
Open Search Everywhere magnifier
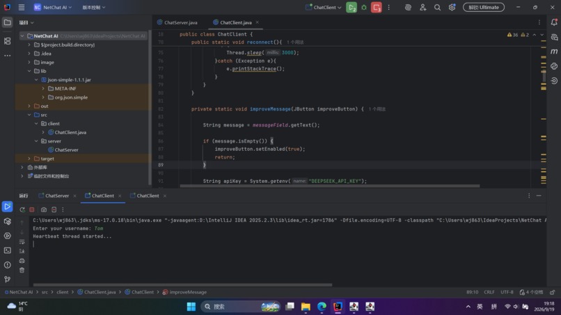[x=437, y=7]
